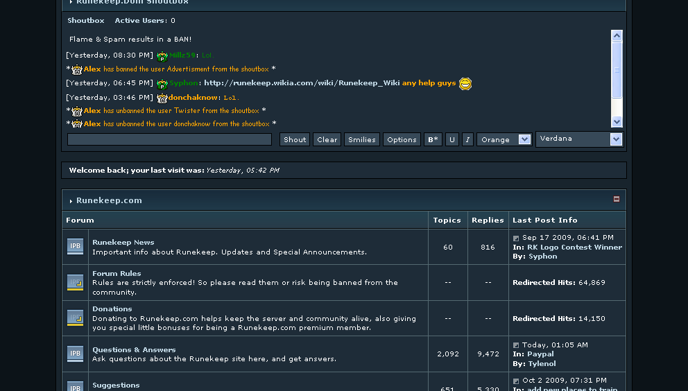Click the Shoutbox label text

coord(86,21)
